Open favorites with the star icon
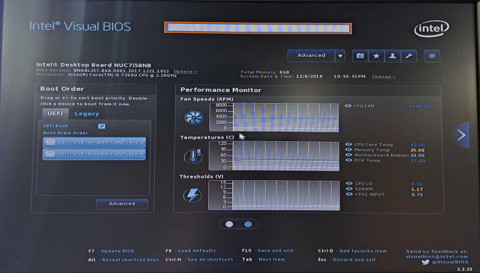The width and height of the screenshot is (480, 273). [376, 56]
